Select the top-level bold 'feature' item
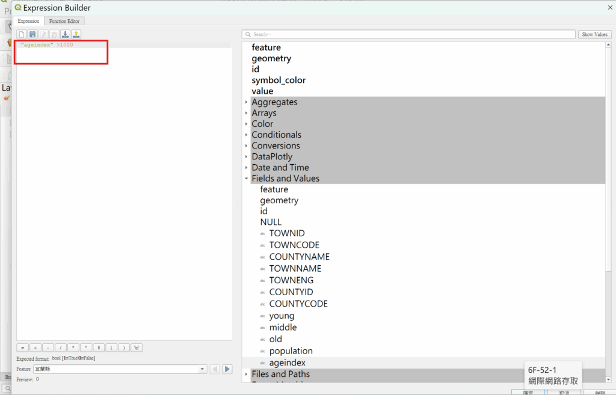This screenshot has width=616, height=395. (x=266, y=47)
